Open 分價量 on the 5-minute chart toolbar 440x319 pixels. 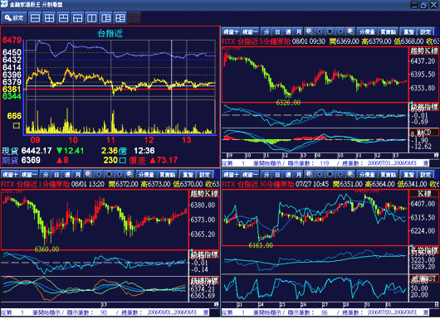(x=367, y=31)
